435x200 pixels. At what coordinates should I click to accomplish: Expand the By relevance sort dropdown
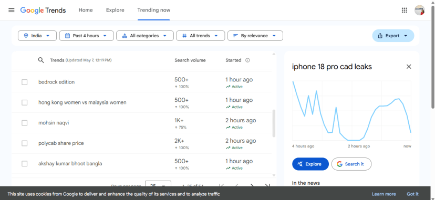[x=255, y=36]
